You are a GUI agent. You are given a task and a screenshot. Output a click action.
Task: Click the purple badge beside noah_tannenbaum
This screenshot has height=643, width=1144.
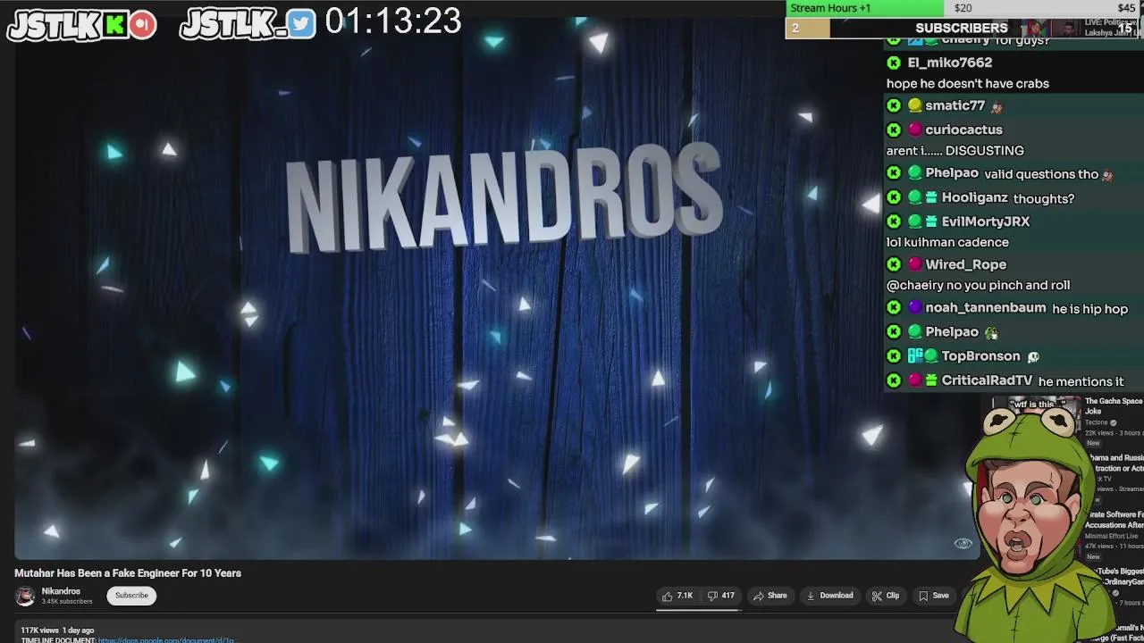click(914, 307)
